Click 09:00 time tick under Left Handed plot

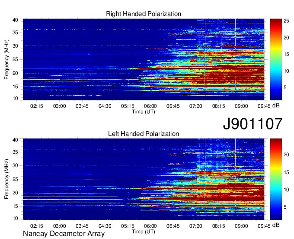[x=241, y=226]
